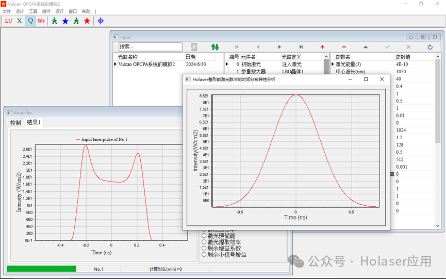Open the 设计 menu

[x=20, y=11]
